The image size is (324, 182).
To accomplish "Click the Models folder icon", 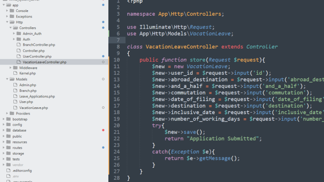I will pos(12,79).
